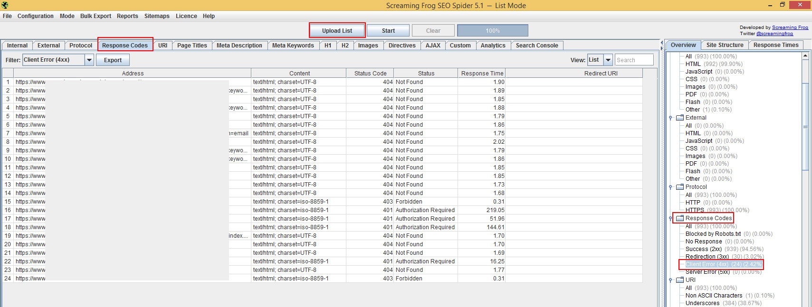This screenshot has height=307, width=812.
Task: Collapse the Protocol tree node
Action: (670, 187)
